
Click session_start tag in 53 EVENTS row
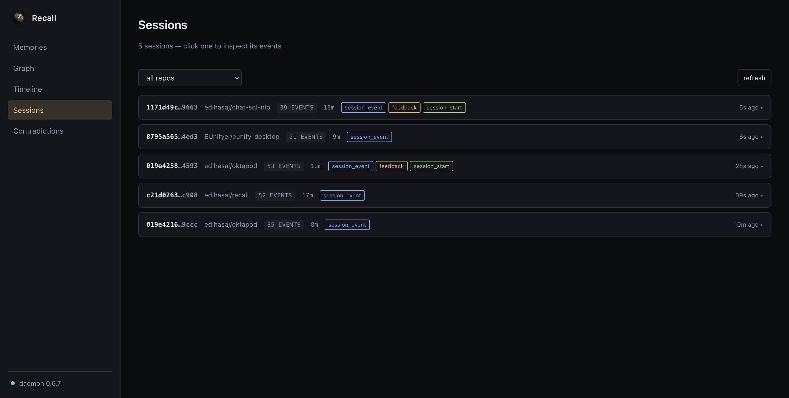[x=431, y=166]
